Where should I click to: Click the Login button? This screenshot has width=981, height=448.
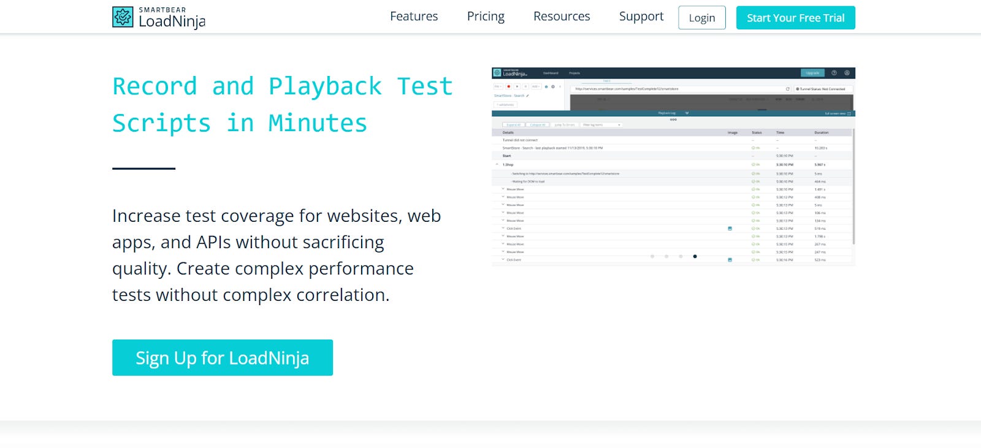coord(702,18)
